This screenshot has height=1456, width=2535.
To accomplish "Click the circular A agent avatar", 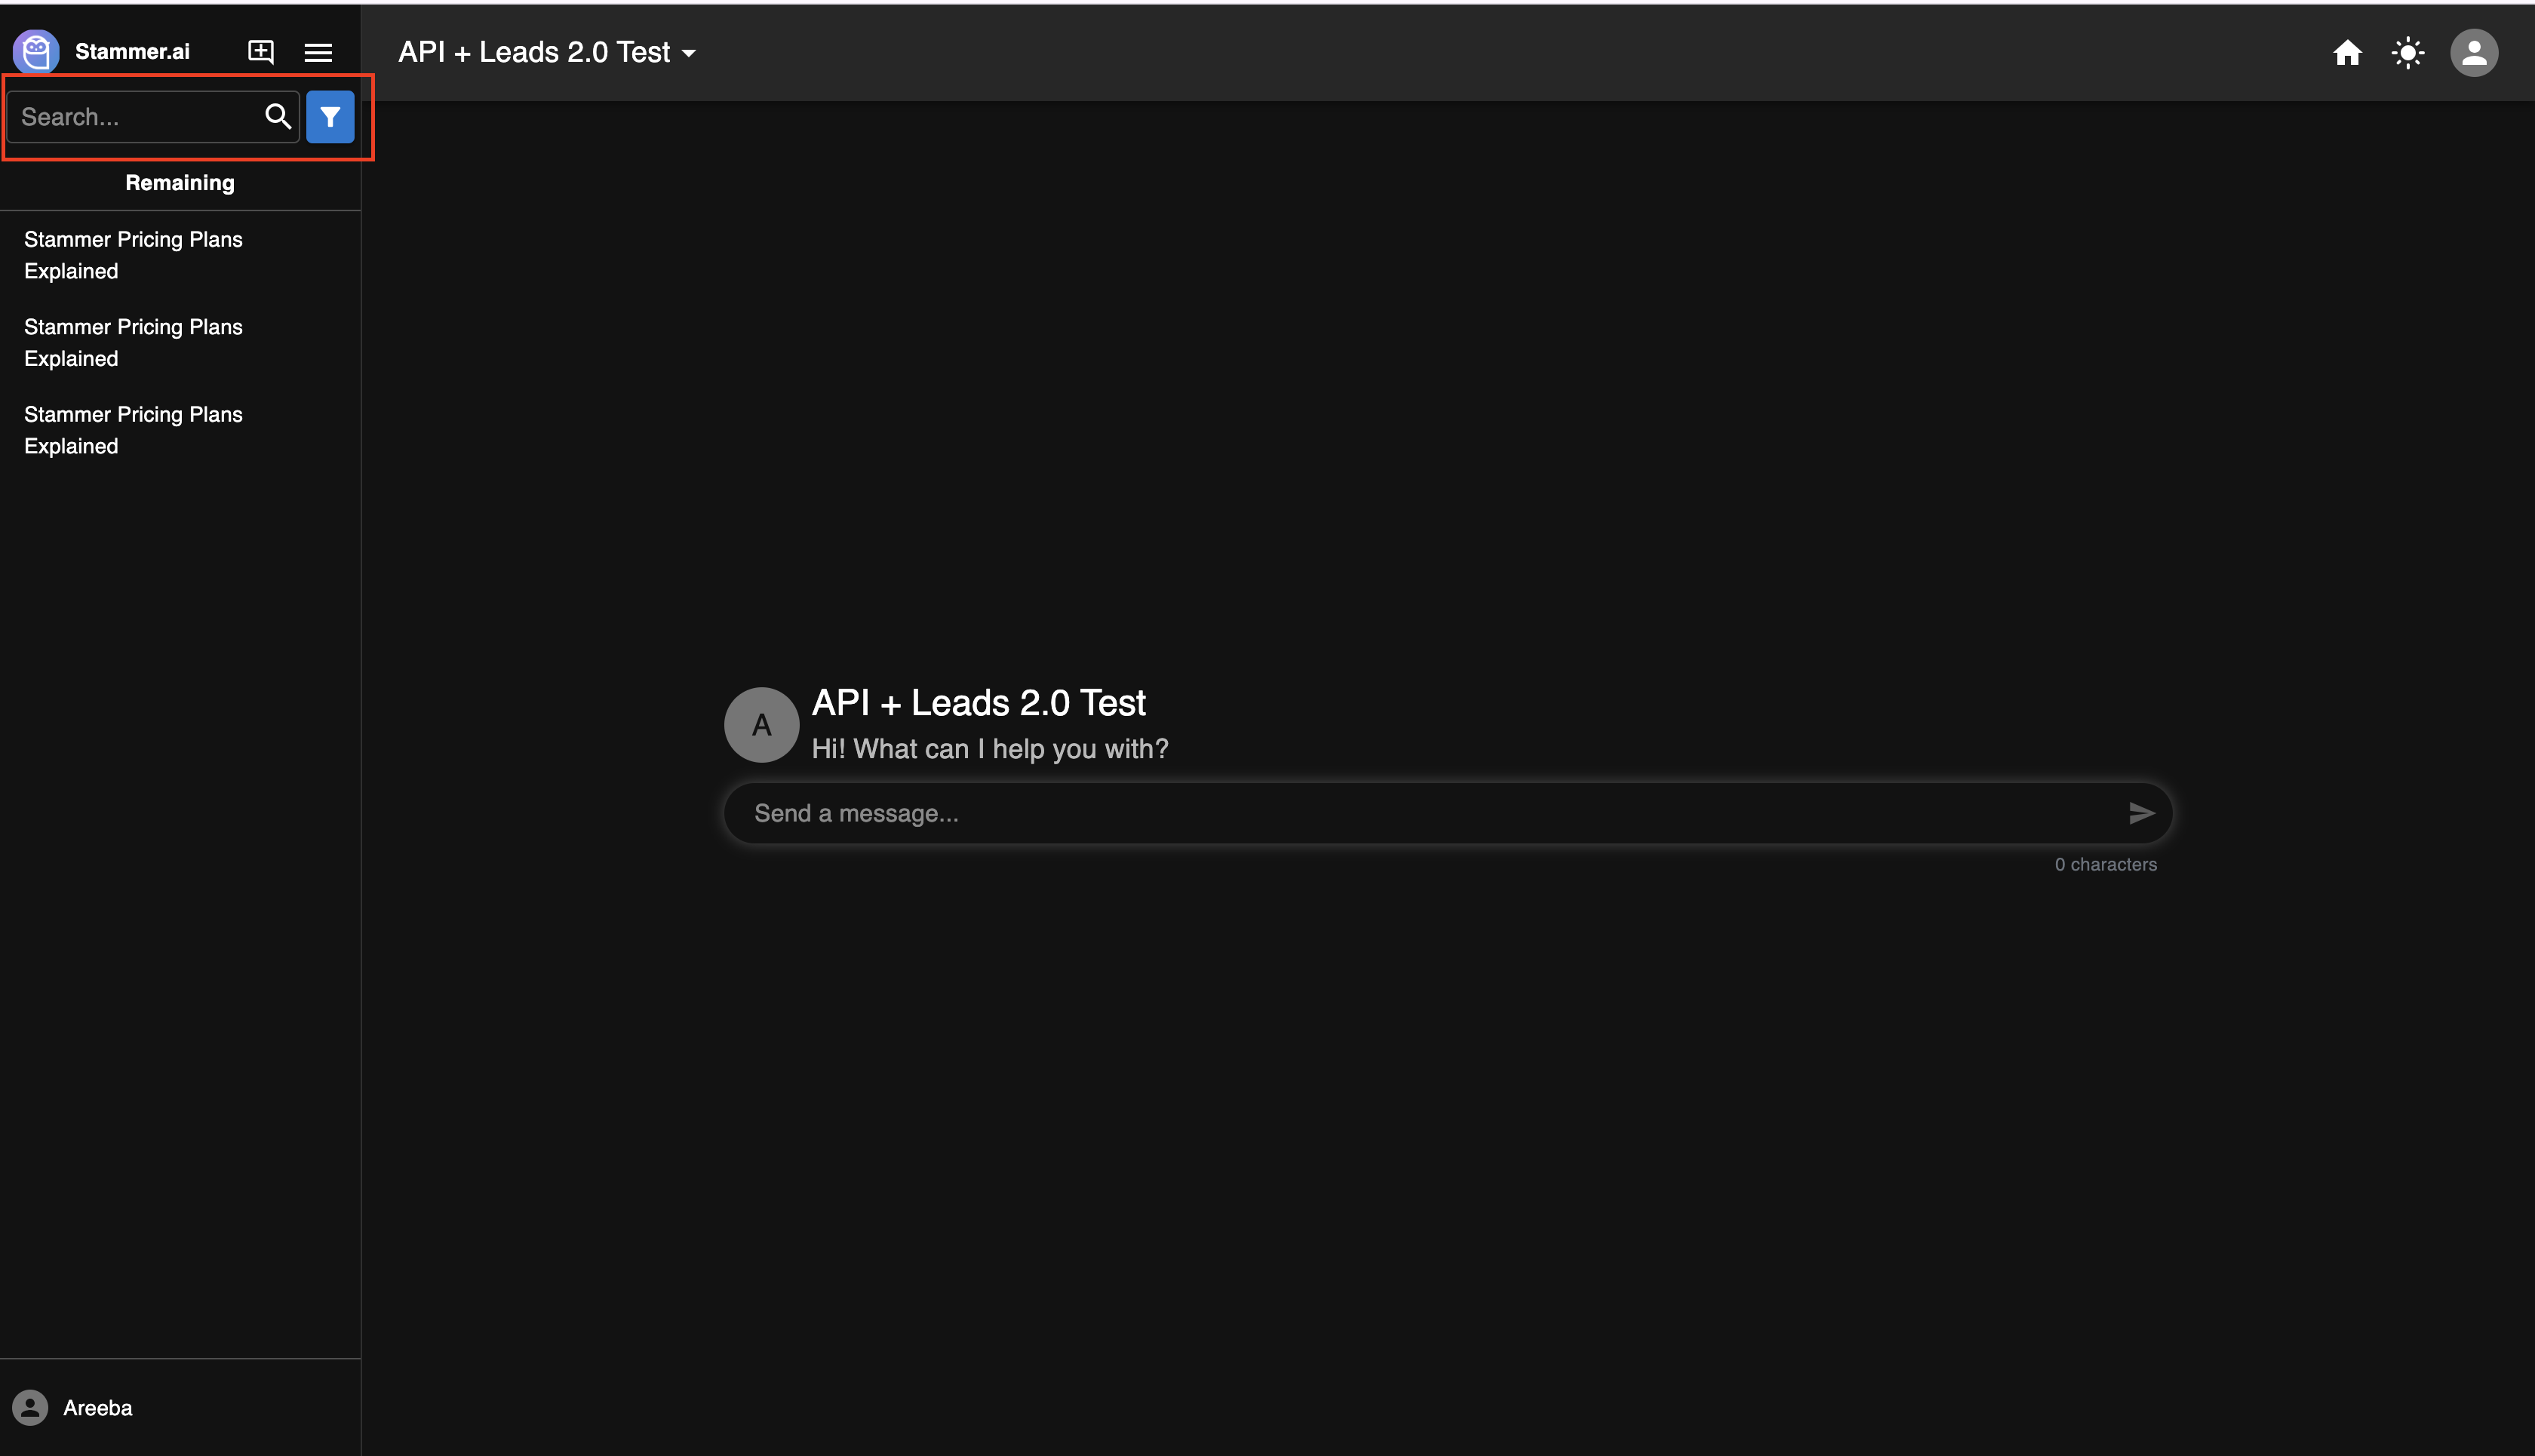I will point(761,725).
